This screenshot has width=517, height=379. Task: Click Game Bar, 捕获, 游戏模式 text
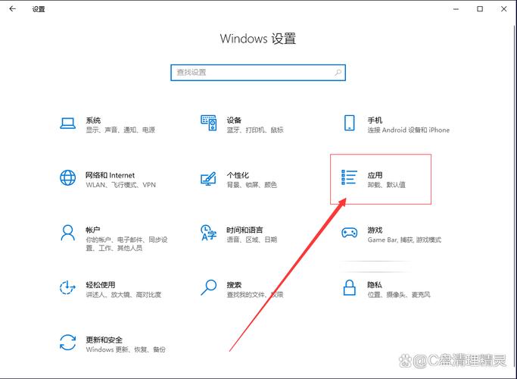[404, 240]
